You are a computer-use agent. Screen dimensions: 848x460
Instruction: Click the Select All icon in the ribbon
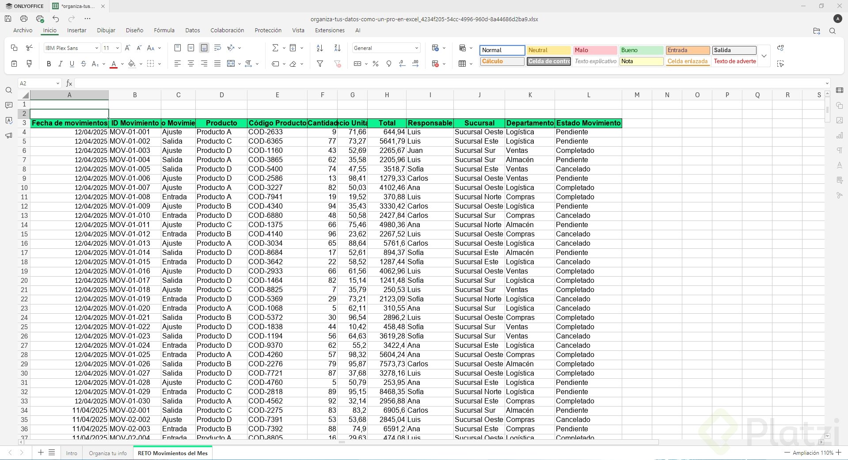[780, 64]
